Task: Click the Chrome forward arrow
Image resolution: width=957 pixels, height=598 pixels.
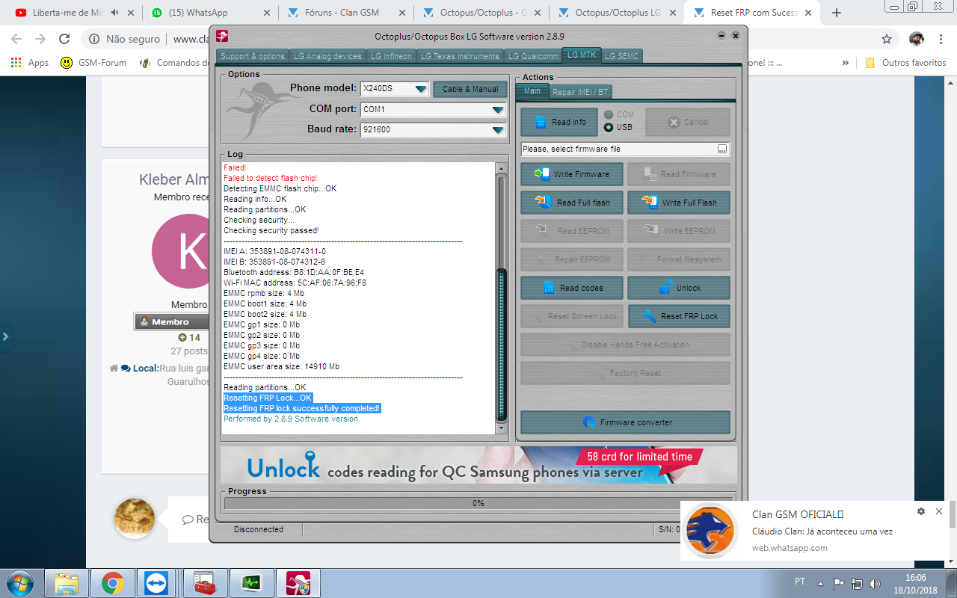Action: coord(40,39)
